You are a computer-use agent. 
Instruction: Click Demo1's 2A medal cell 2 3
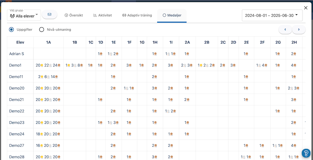[187, 65]
